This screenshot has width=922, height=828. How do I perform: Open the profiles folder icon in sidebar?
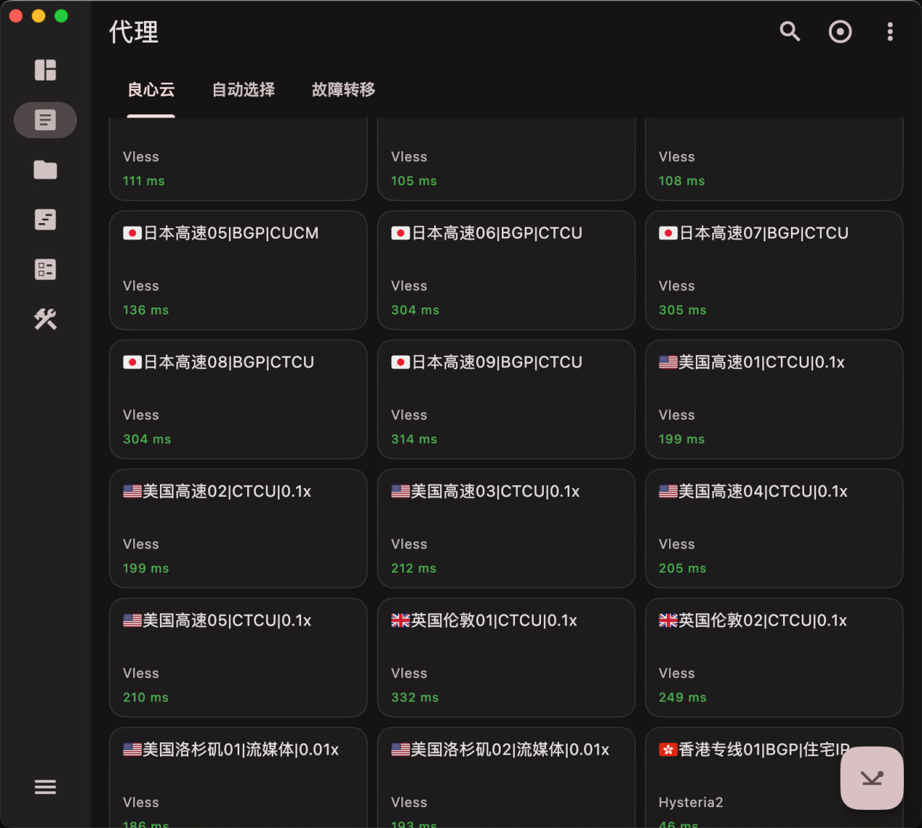(45, 170)
